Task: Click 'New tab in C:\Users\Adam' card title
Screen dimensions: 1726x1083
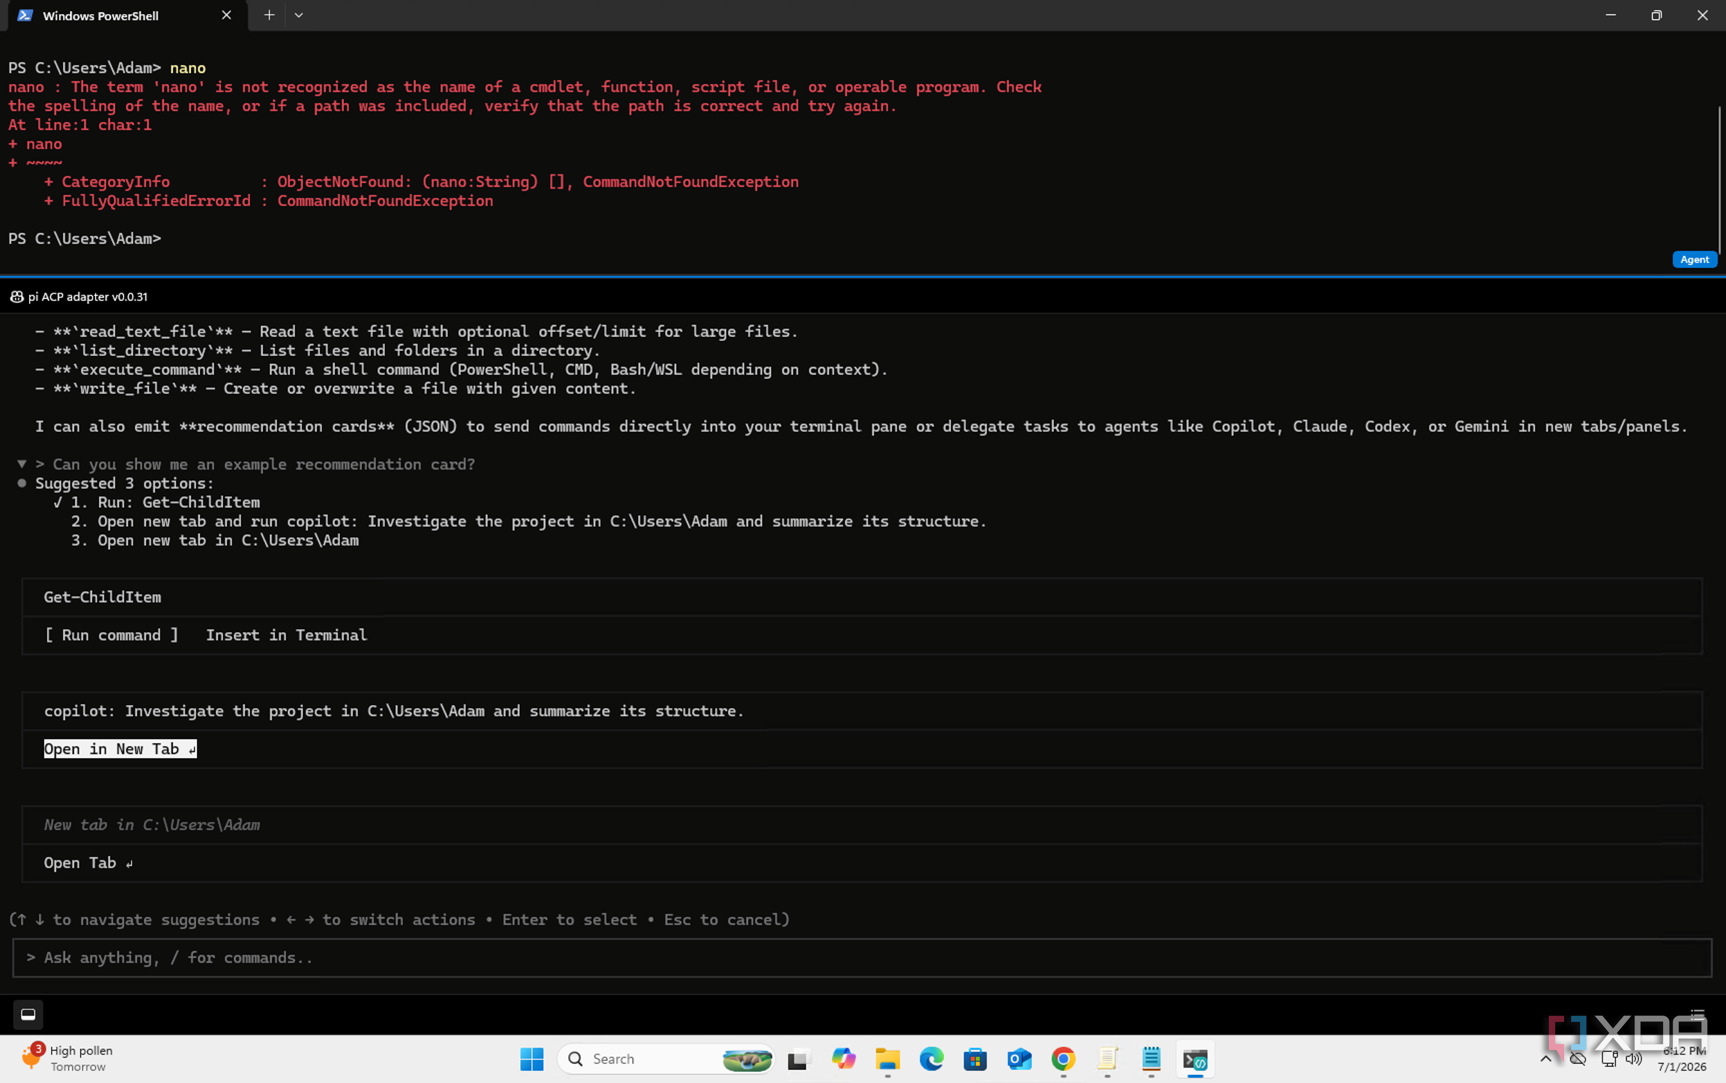Action: pos(152,825)
